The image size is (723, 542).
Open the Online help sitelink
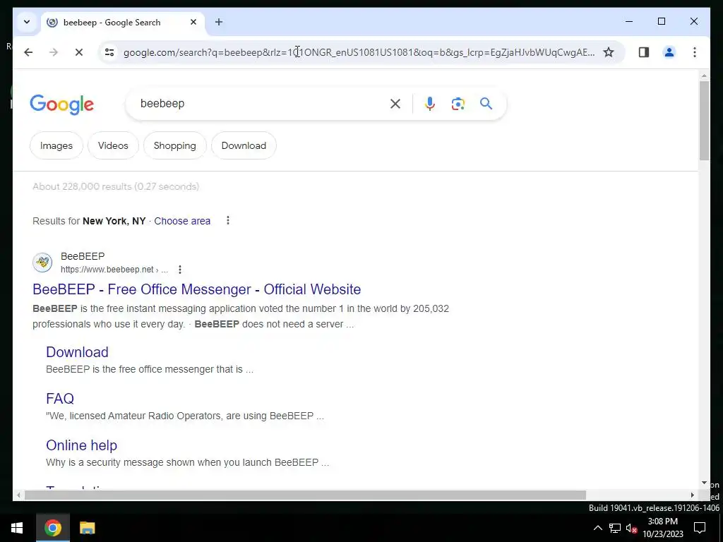[82, 446]
